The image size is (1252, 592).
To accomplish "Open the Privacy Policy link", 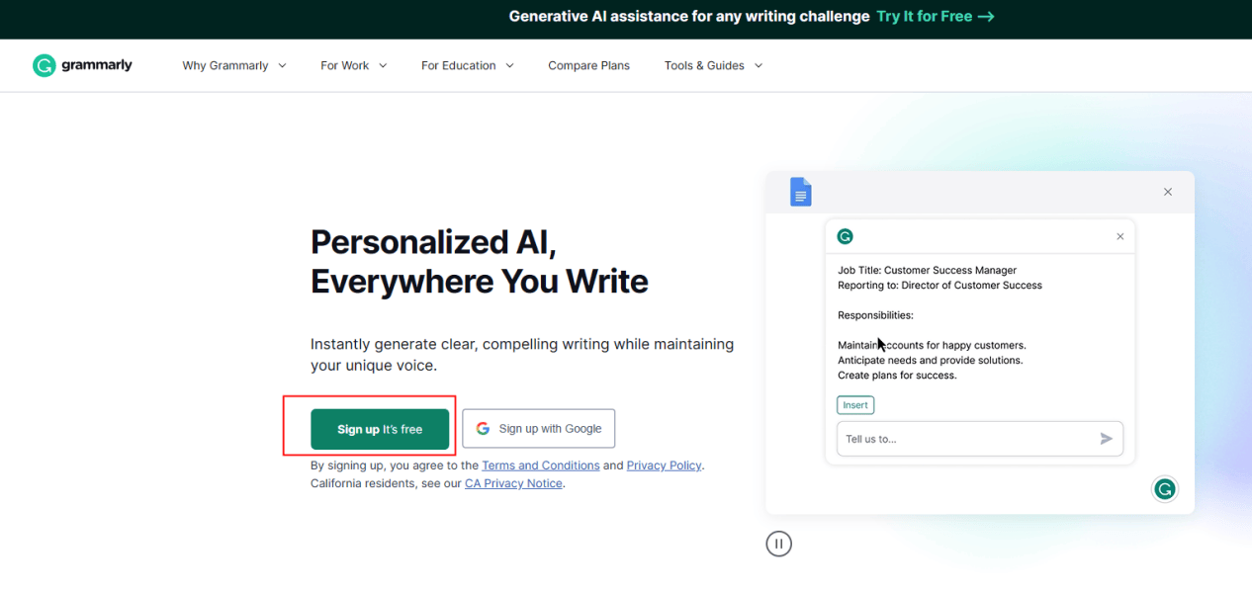I will 664,465.
